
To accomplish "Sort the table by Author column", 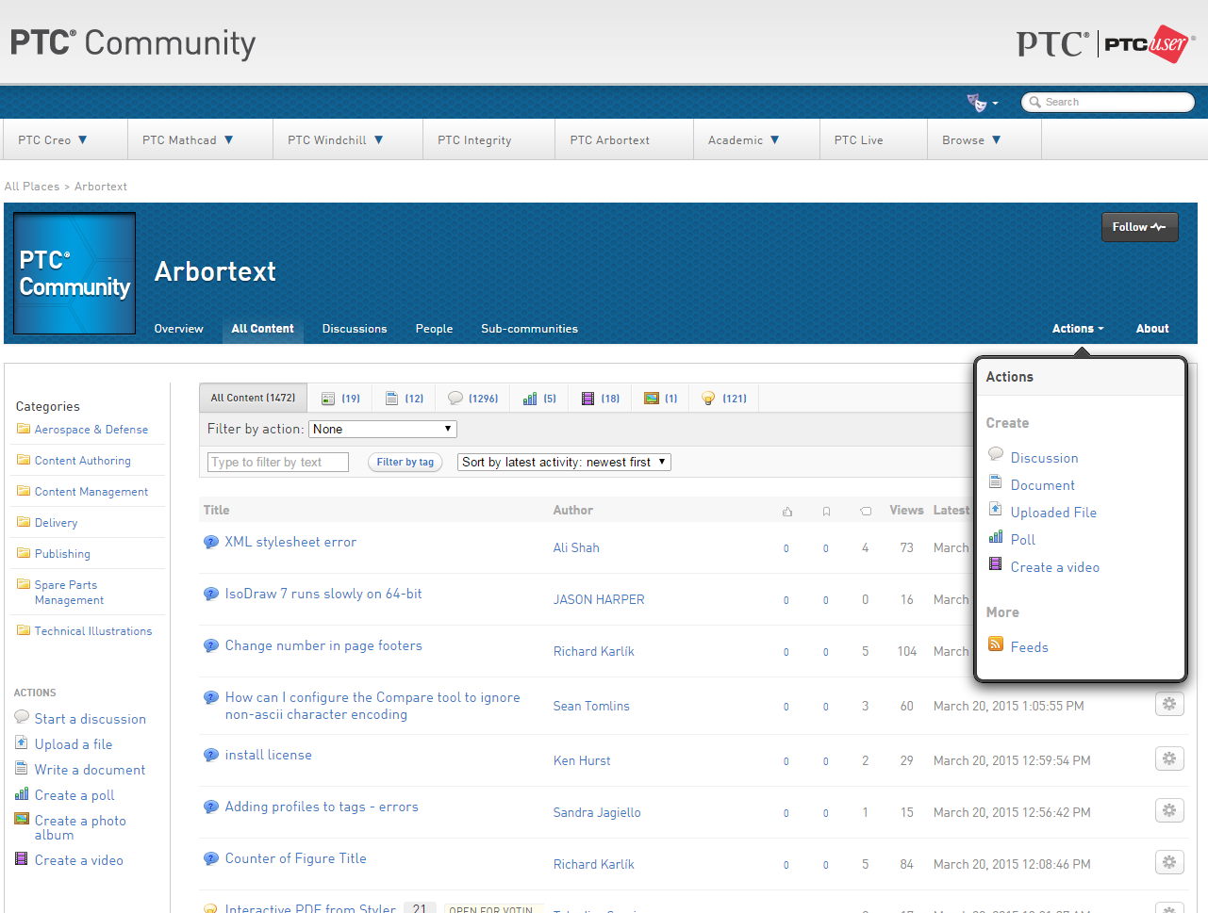I will point(573,510).
